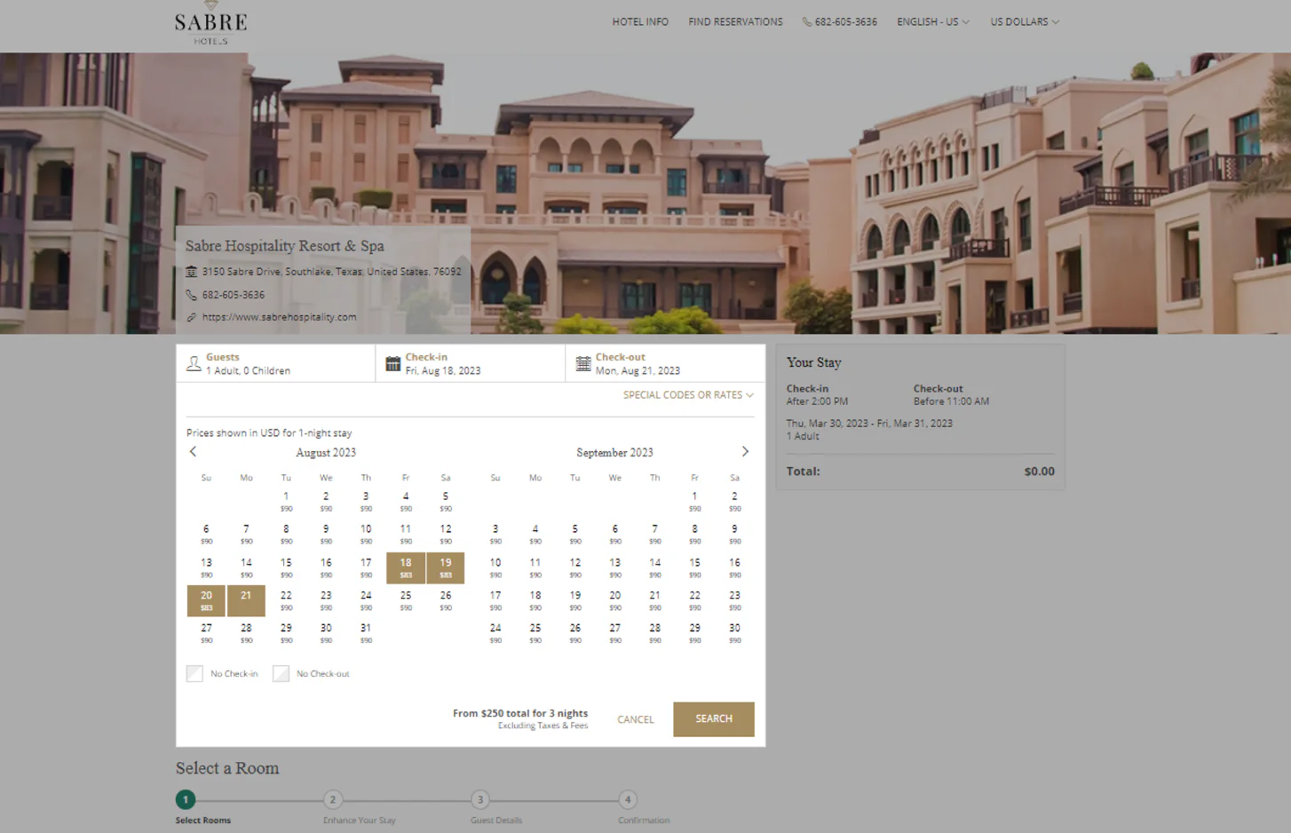Viewport: 1291px width, 833px height.
Task: Select September 2 in calendar
Action: (734, 502)
